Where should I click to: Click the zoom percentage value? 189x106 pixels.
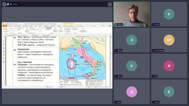coord(96,87)
